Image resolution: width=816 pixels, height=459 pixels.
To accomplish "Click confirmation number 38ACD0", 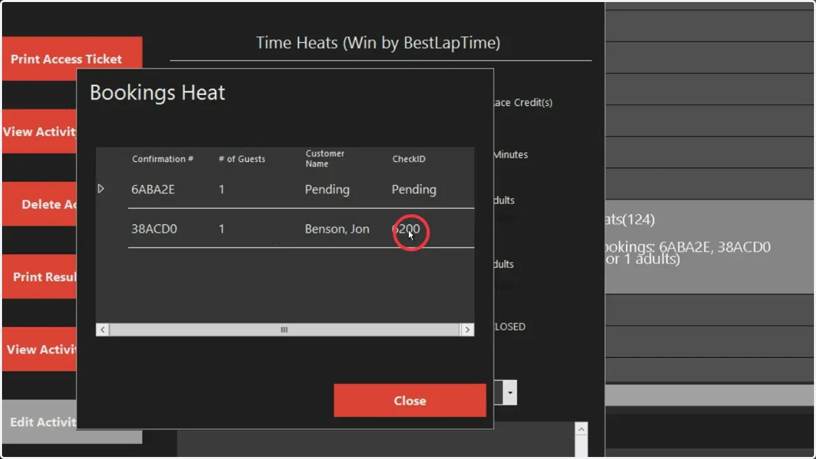I will click(x=154, y=229).
